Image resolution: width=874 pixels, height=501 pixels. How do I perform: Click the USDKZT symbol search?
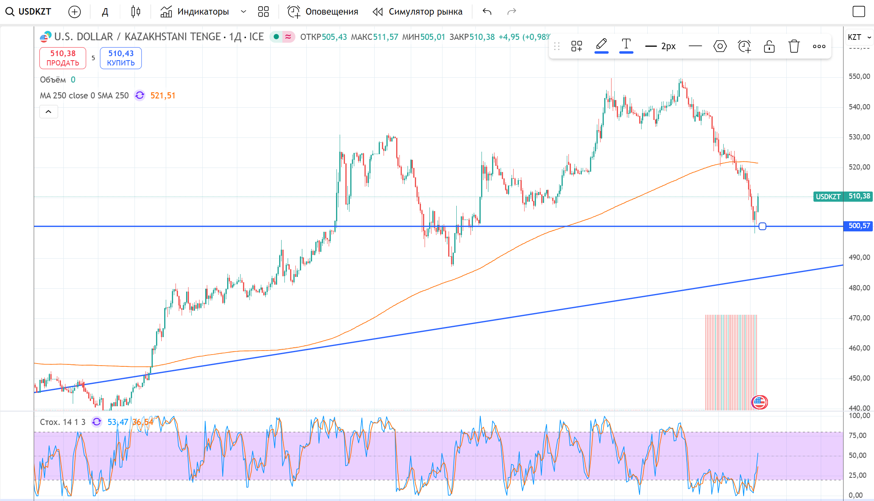click(x=28, y=11)
